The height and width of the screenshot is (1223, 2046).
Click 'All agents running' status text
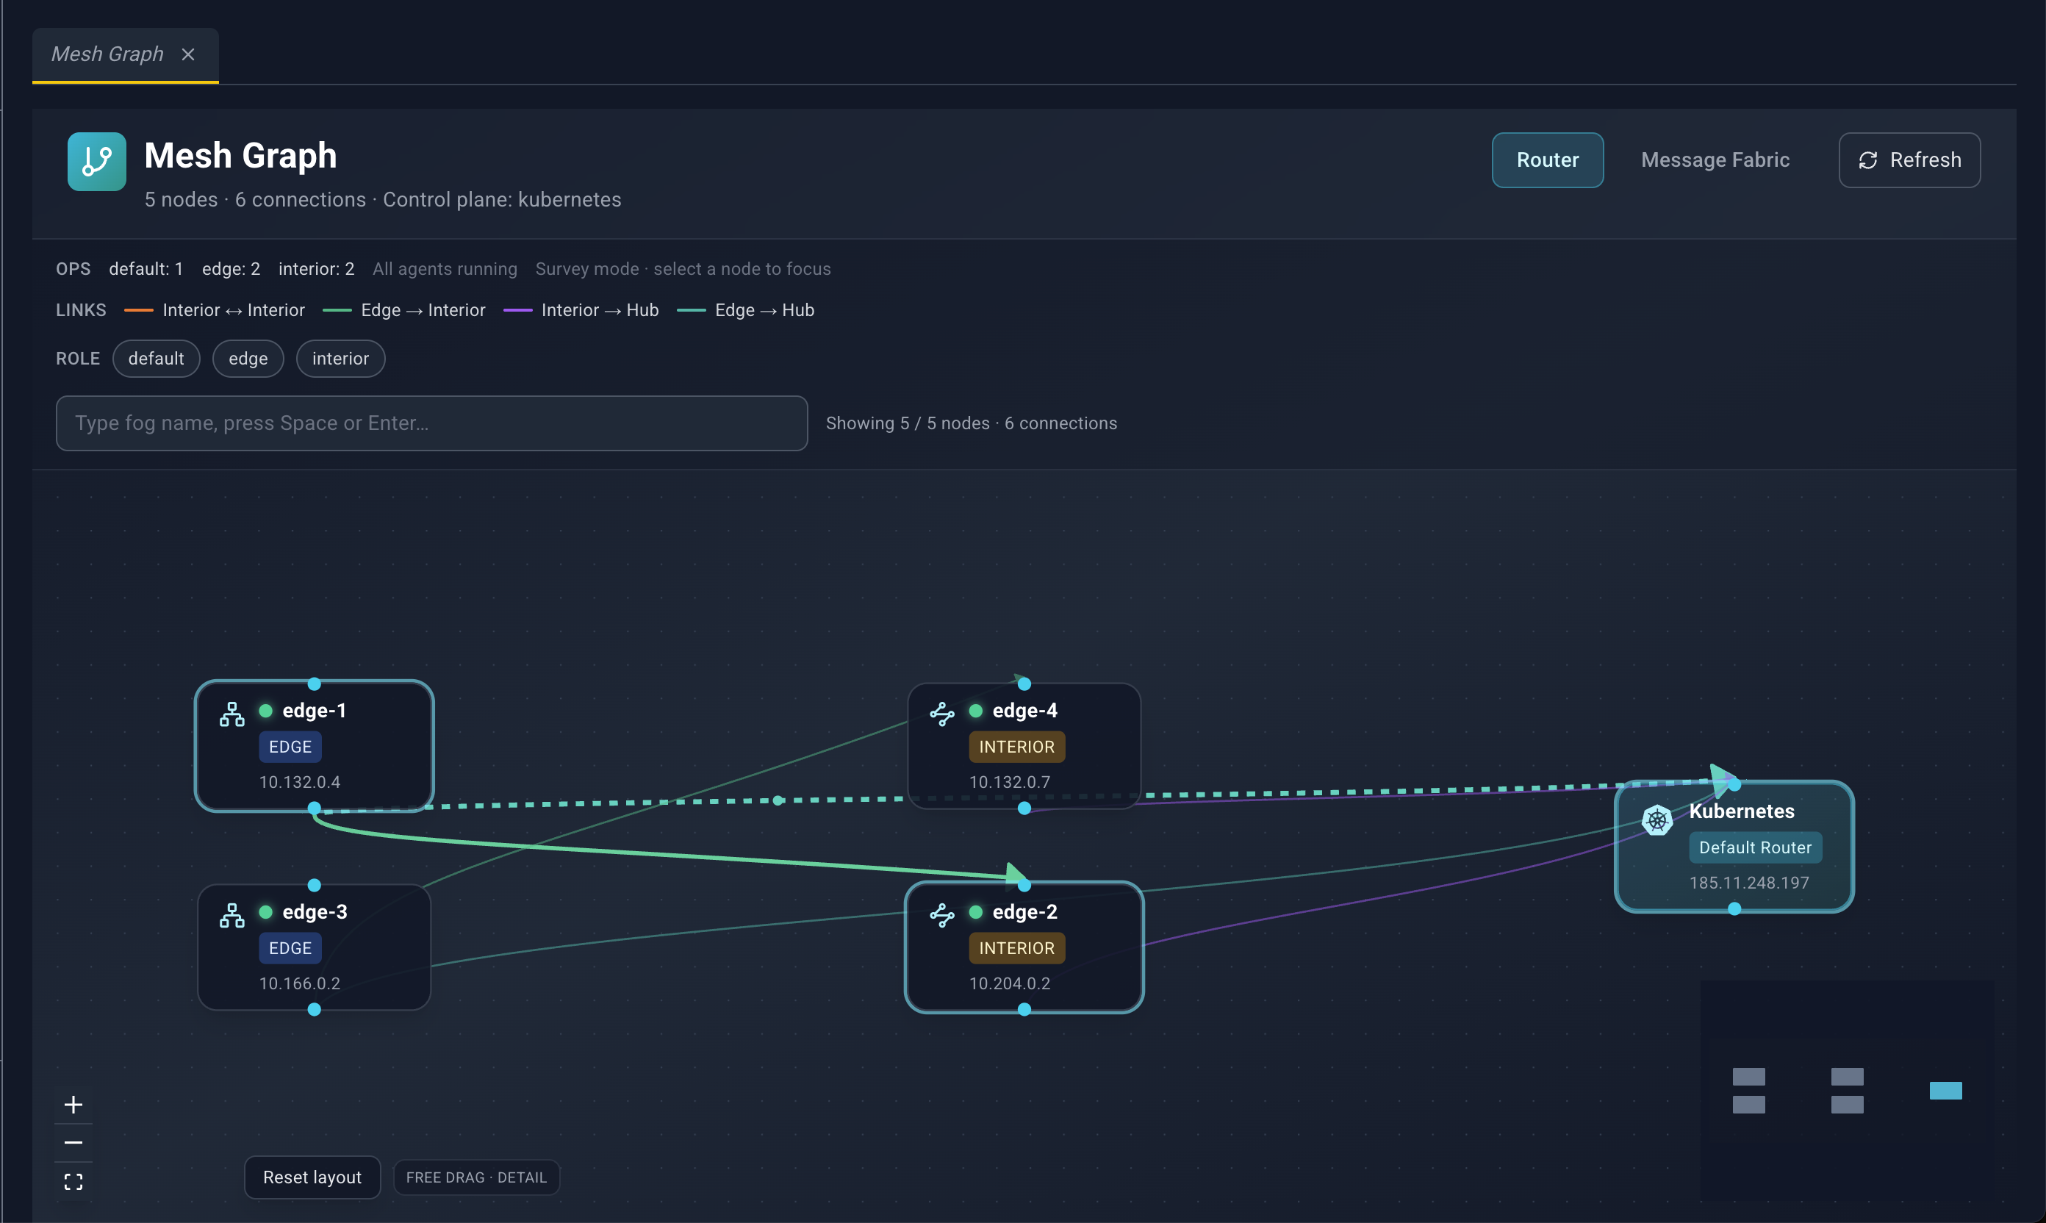coord(445,270)
